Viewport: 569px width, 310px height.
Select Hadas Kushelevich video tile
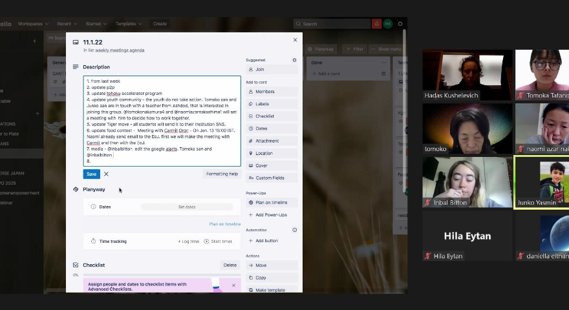click(467, 75)
